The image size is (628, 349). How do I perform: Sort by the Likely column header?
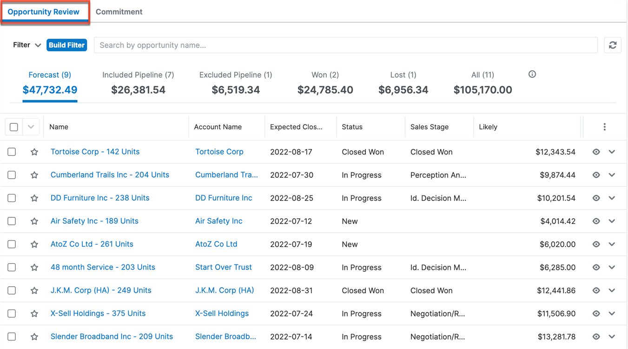pos(488,127)
